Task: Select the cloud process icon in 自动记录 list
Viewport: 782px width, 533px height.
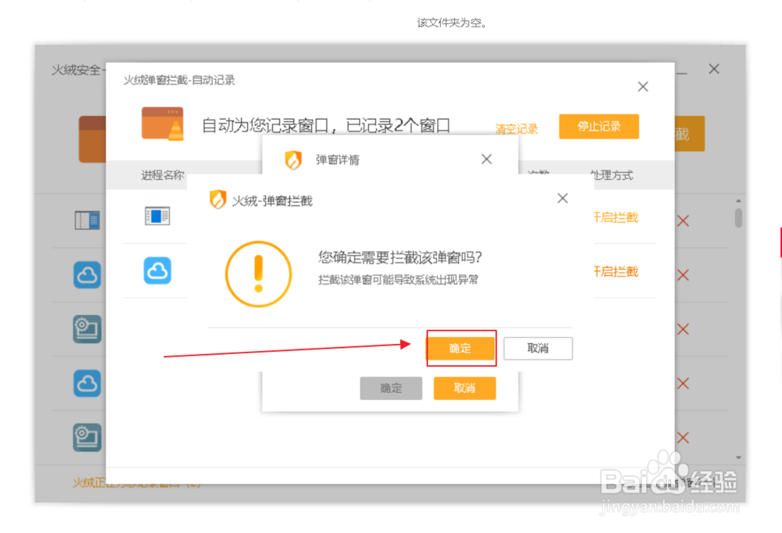Action: [x=158, y=270]
